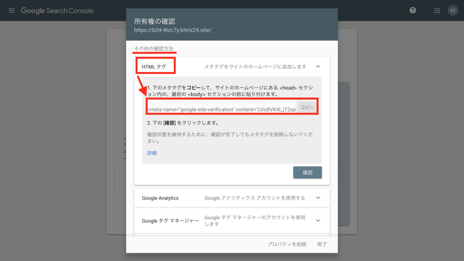
Task: Click the HTML タグ heading
Action: tap(154, 67)
